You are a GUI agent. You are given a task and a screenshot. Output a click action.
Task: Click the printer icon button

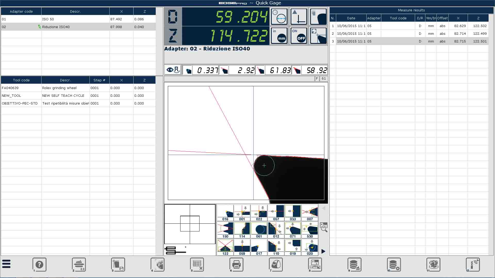[236, 265]
